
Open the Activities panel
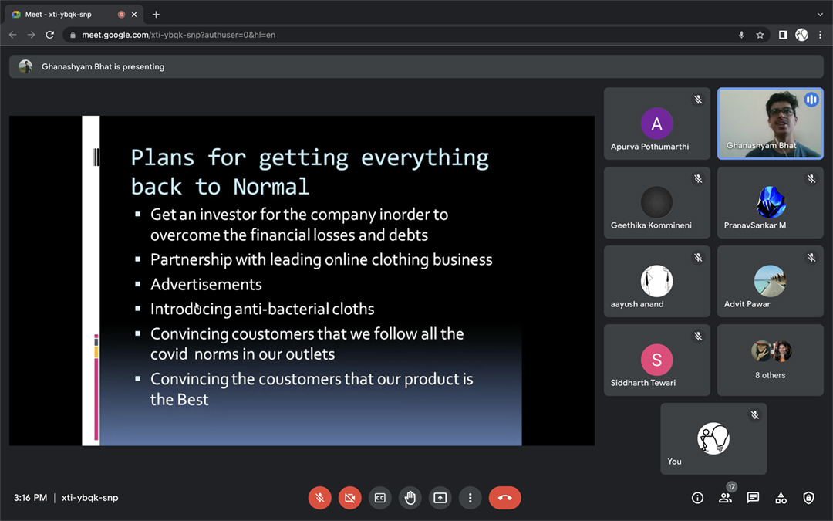781,498
